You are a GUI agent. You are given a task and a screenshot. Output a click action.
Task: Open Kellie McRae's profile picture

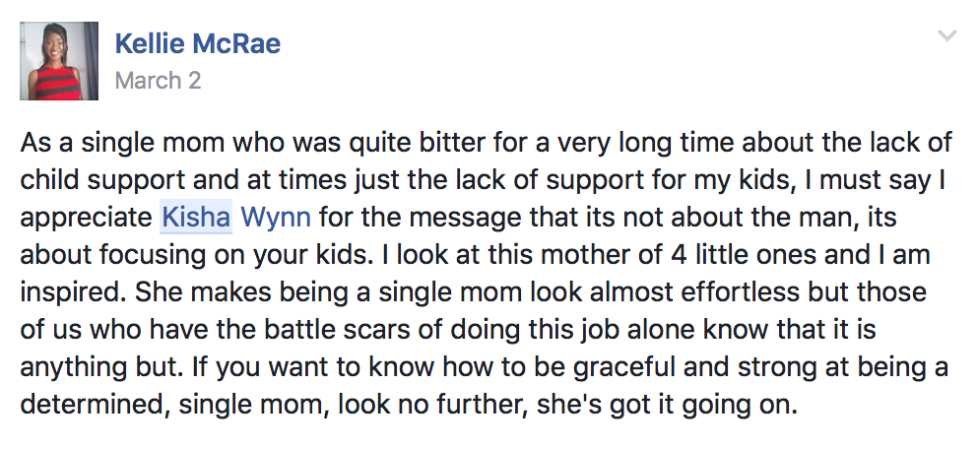click(59, 61)
